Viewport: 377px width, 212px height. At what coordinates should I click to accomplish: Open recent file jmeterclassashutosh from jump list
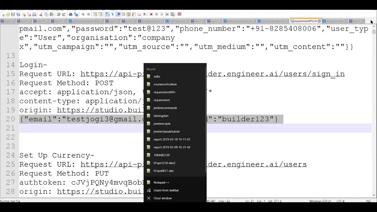tap(175, 131)
